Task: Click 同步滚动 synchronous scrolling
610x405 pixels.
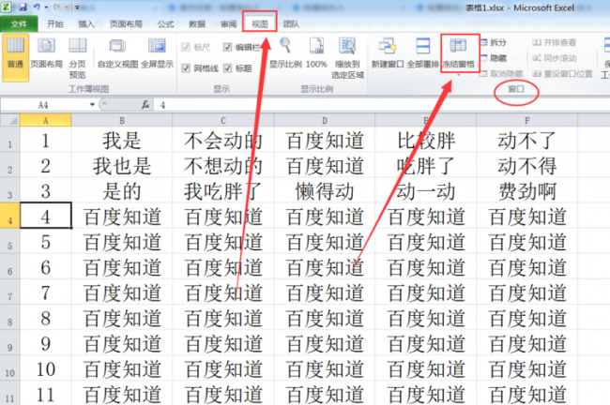Action: [555, 58]
